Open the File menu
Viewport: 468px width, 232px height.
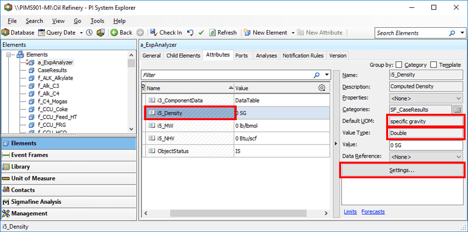click(12, 21)
